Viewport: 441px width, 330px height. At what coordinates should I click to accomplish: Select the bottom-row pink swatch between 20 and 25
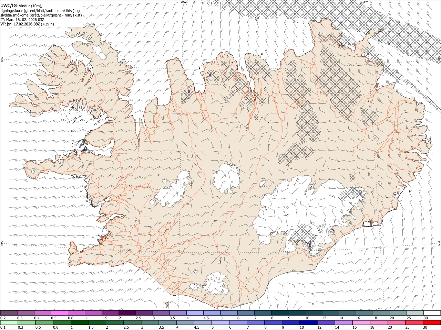tap(396, 322)
